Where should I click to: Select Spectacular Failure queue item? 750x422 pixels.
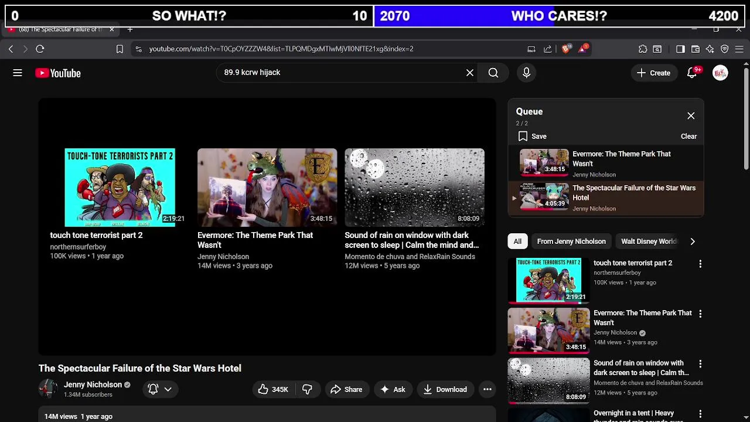click(x=606, y=198)
